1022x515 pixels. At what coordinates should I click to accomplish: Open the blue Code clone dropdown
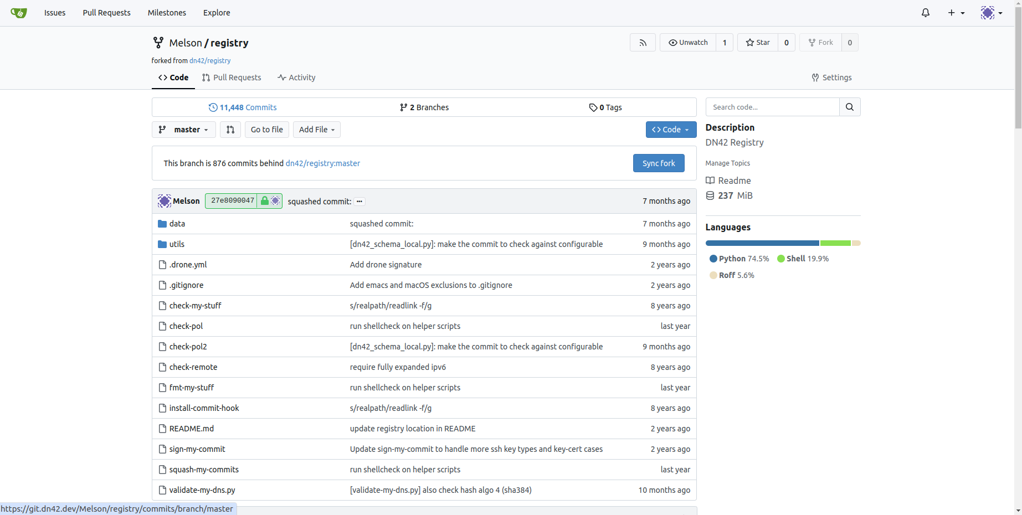(x=670, y=130)
